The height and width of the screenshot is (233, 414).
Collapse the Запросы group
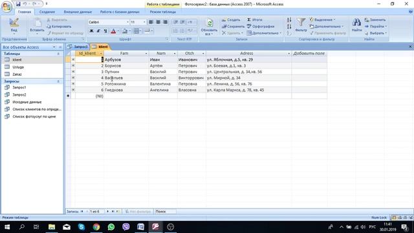pyautogui.click(x=58, y=82)
